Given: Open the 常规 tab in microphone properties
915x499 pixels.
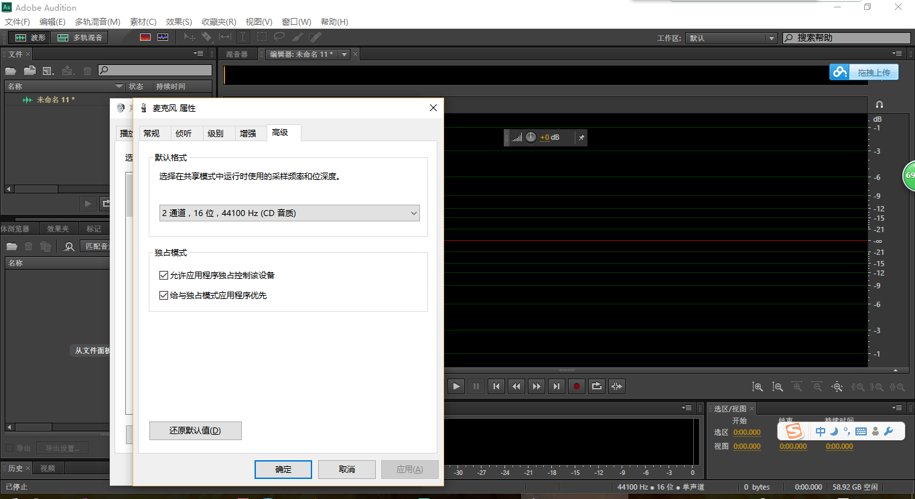Looking at the screenshot, I should (151, 134).
